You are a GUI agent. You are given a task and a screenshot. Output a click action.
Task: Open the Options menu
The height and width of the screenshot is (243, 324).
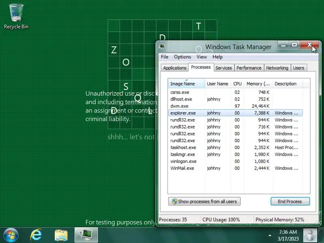tap(182, 57)
